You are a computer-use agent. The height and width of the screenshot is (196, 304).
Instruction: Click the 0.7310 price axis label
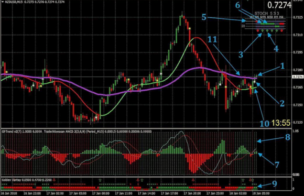(298, 35)
